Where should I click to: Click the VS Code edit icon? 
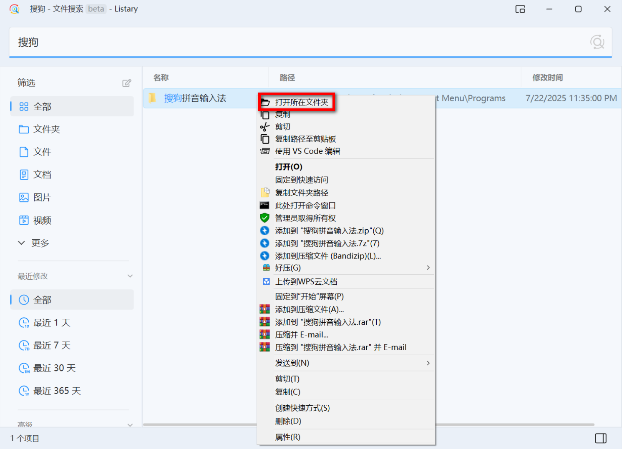coord(265,151)
